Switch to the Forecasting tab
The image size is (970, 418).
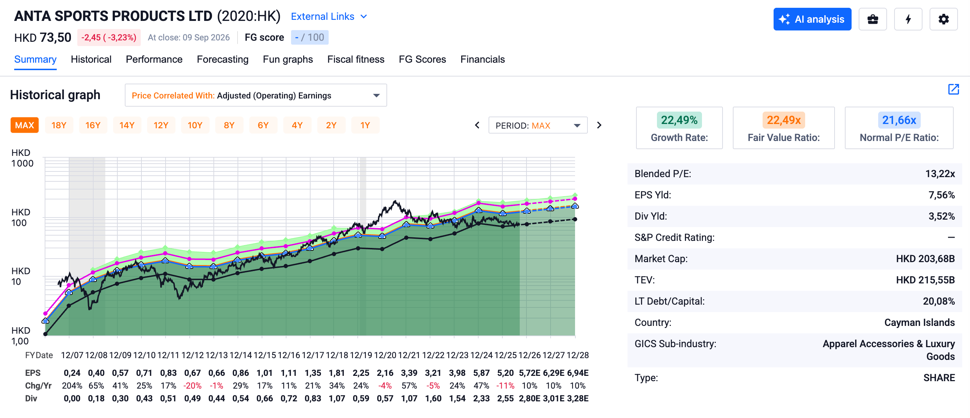coord(223,60)
